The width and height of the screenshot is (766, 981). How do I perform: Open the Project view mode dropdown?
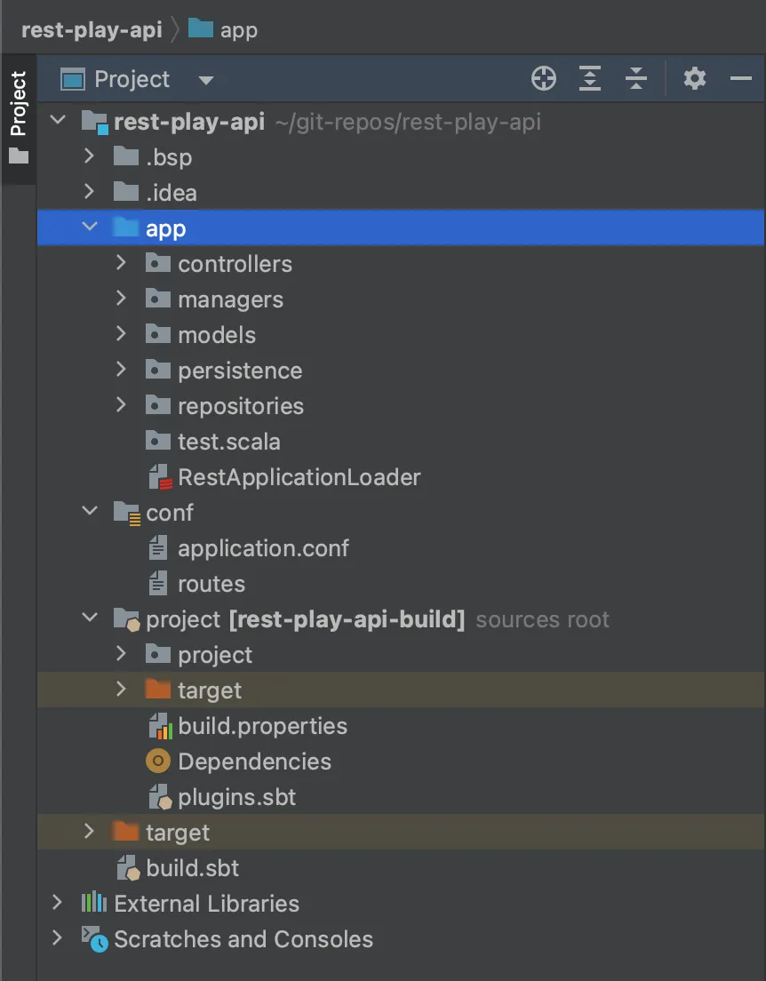205,79
